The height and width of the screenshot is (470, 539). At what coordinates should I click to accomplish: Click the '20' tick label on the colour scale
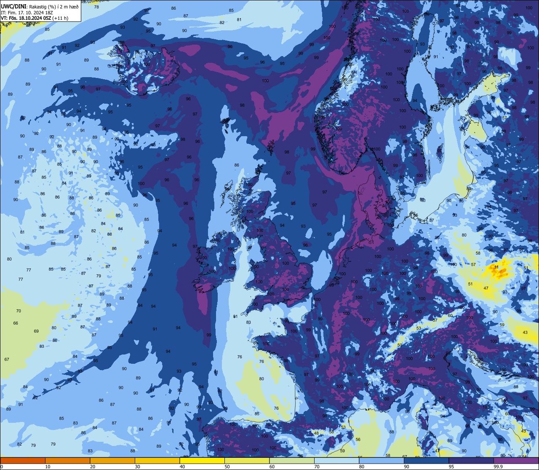click(92, 467)
